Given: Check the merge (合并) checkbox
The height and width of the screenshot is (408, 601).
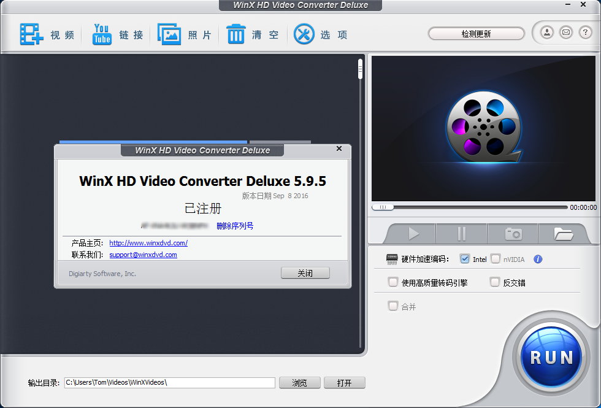Looking at the screenshot, I should [x=393, y=306].
